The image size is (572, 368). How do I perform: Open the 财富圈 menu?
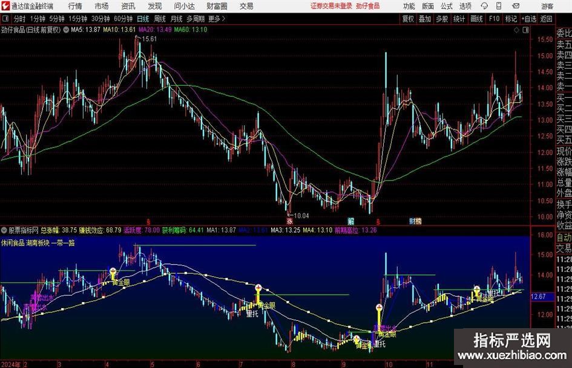[217, 6]
